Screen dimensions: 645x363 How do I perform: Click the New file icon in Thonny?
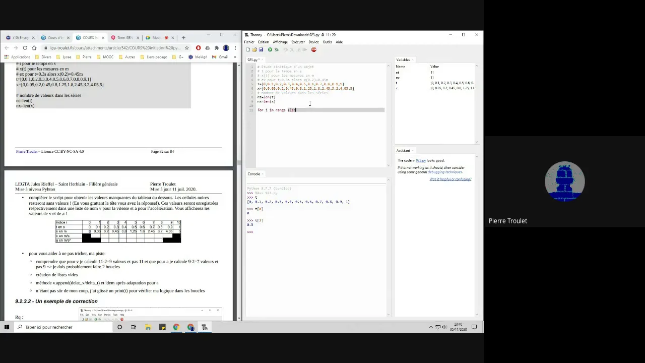[x=248, y=49]
